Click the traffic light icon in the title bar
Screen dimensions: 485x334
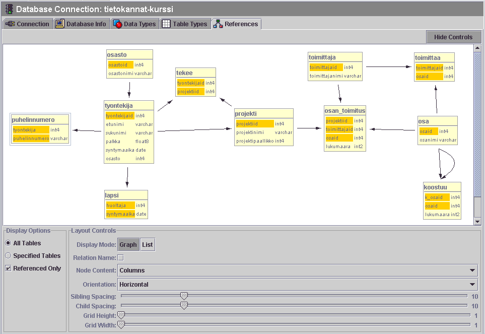click(9, 9)
